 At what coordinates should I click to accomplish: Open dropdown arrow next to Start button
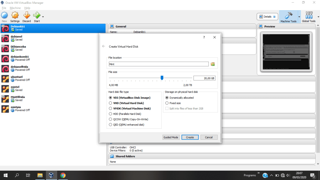(43, 17)
